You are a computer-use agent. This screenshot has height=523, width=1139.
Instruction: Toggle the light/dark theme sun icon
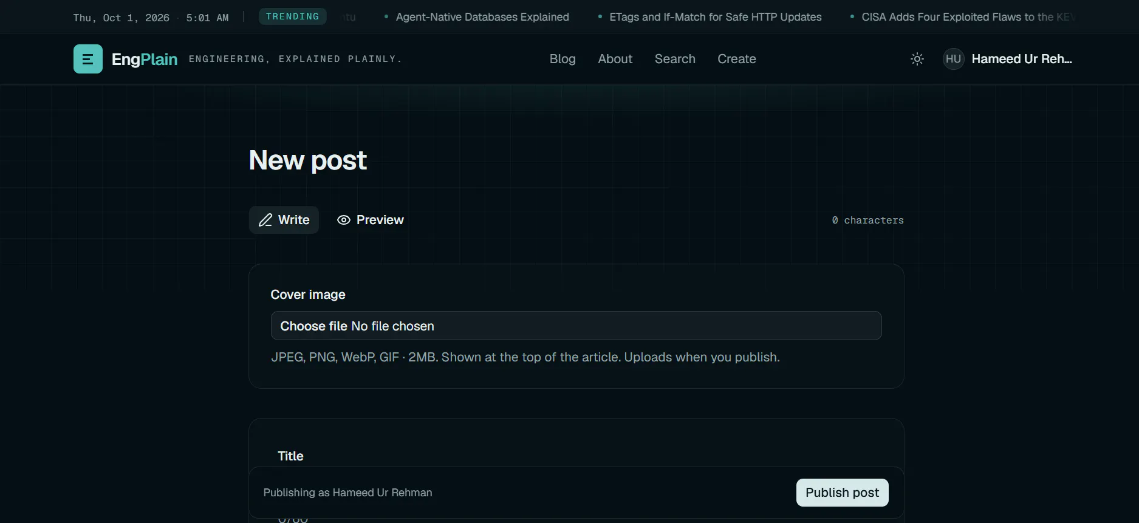click(x=917, y=59)
